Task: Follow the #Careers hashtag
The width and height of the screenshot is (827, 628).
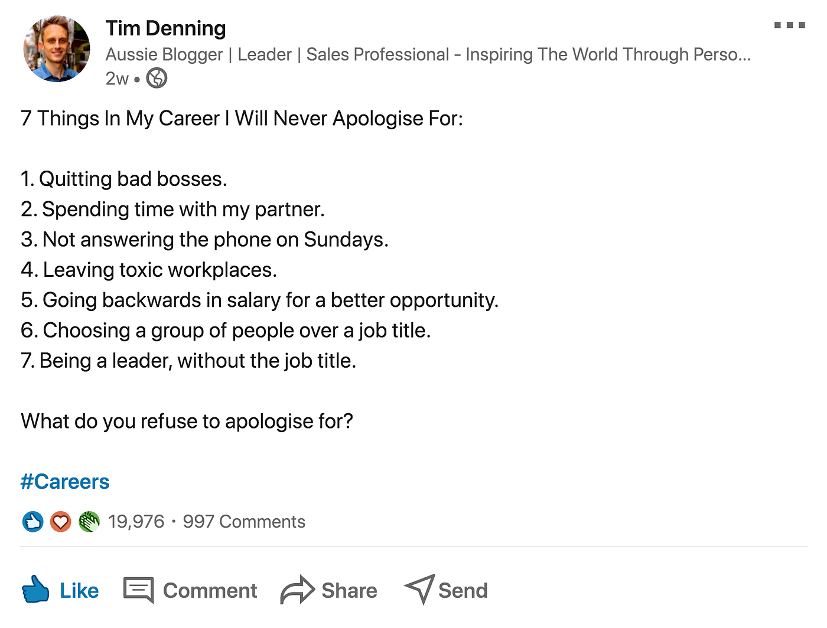Action: pos(65,482)
